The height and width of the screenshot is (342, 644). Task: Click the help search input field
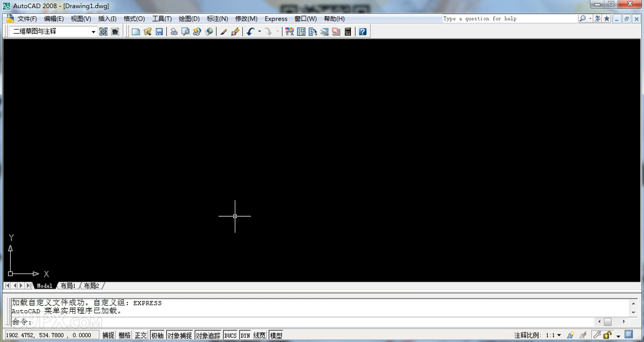509,19
